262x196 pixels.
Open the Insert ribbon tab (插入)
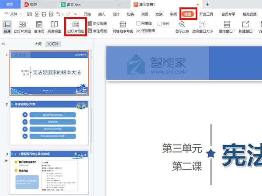tap(102, 14)
